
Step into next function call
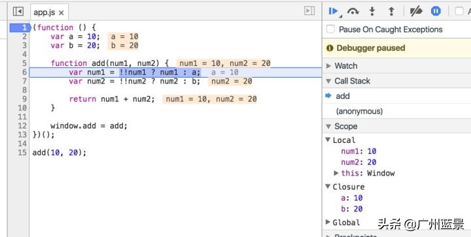pos(372,11)
